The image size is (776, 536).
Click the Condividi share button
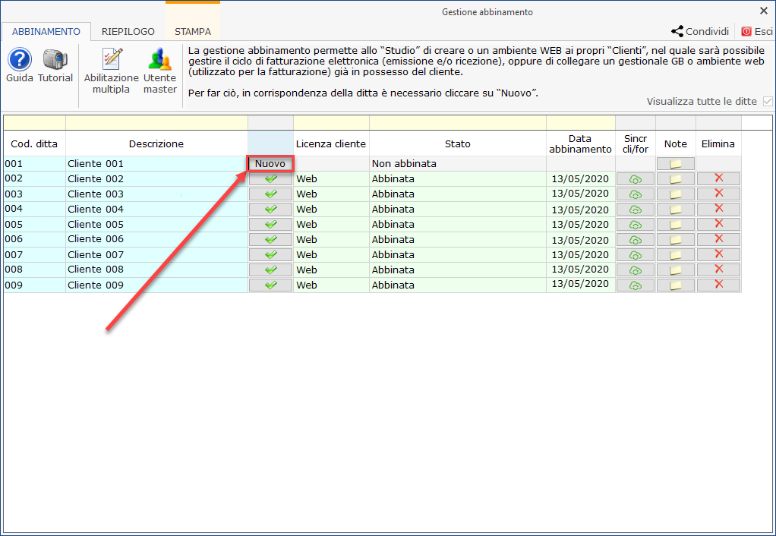pyautogui.click(x=700, y=32)
